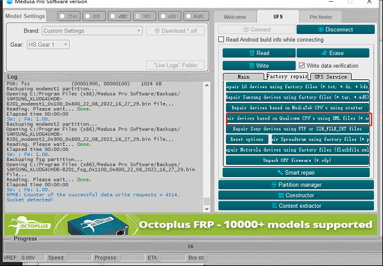Switch to the Welcome tab
383x266 pixels.
(235, 17)
